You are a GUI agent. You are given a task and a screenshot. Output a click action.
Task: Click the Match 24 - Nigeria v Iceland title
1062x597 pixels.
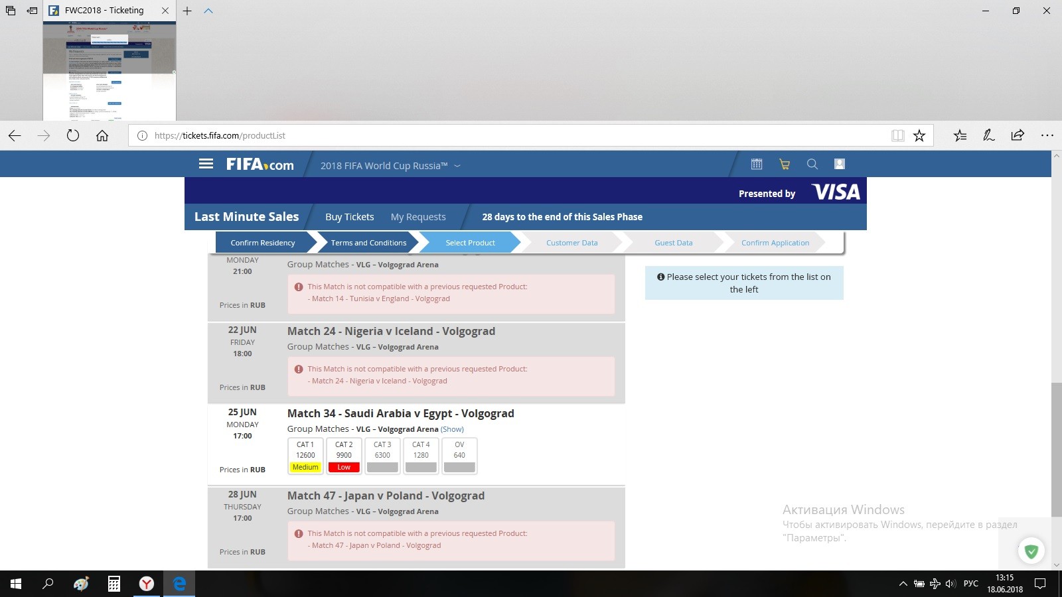391,331
